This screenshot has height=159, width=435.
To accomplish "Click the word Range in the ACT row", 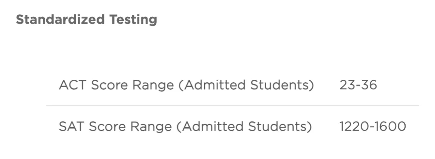I will pyautogui.click(x=153, y=86).
